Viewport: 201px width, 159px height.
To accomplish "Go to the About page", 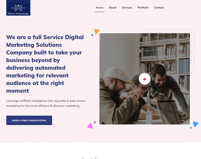I will (113, 8).
